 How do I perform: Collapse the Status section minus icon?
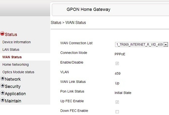(2, 34)
